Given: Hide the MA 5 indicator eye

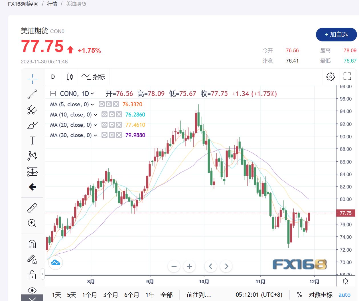Looking at the screenshot, I should (x=102, y=104).
